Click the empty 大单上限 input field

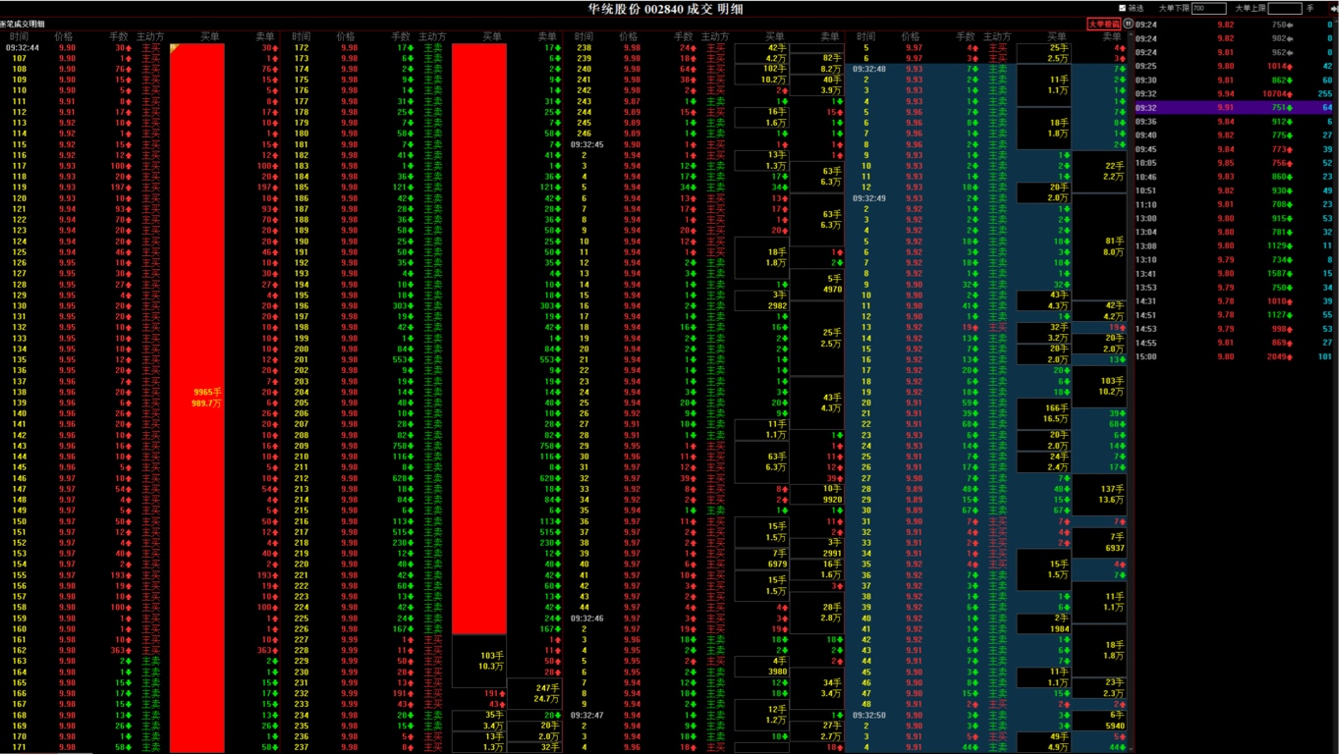[1284, 8]
